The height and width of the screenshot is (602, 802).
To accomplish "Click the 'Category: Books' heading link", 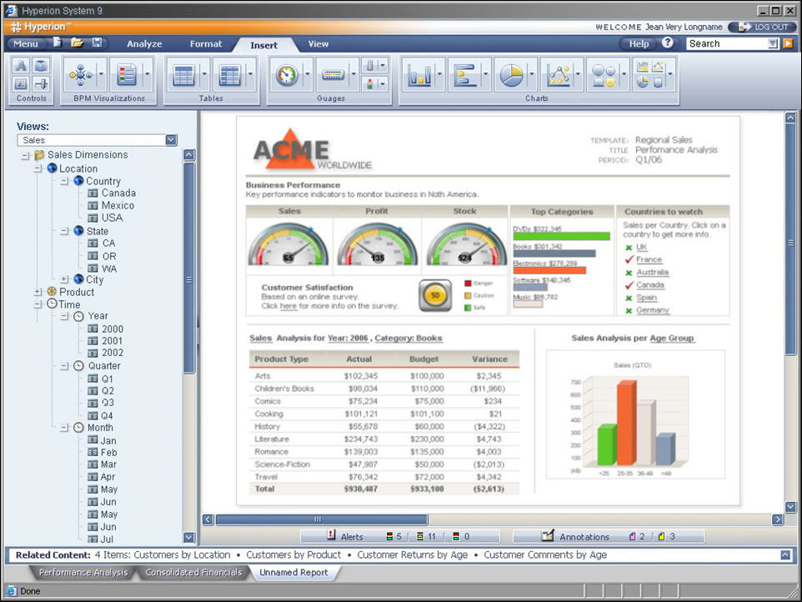I will [x=409, y=338].
